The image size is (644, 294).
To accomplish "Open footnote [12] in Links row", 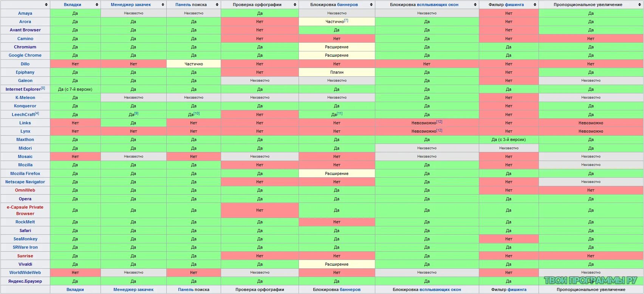I will click(x=439, y=122).
